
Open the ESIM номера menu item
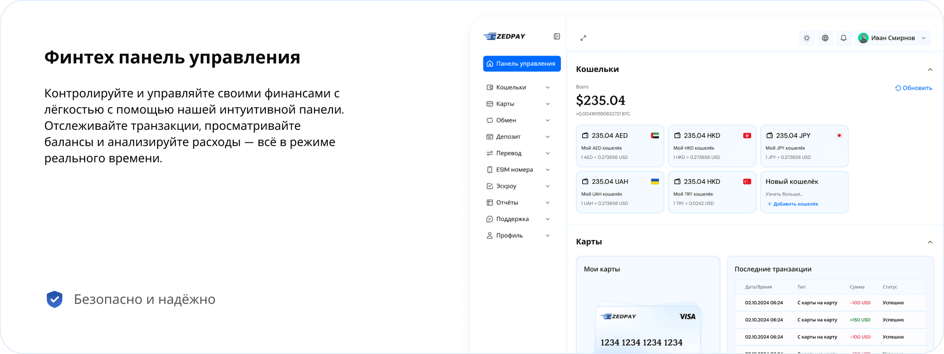(x=514, y=170)
